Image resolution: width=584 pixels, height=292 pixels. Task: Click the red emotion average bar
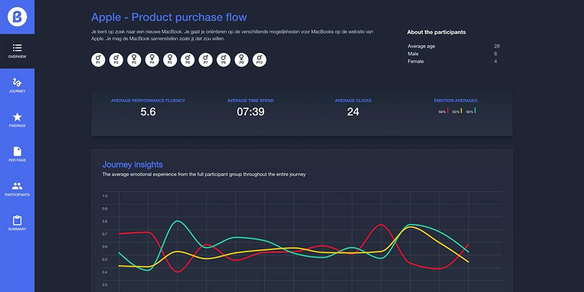click(x=448, y=111)
